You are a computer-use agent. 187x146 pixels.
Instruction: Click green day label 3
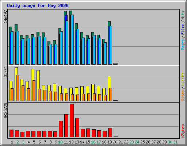[x=23, y=142]
